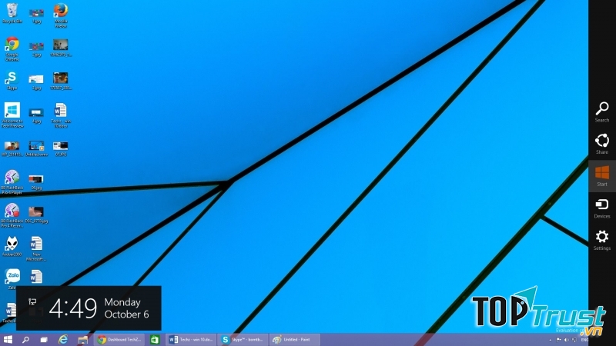Open Recycle Bin on desktop
This screenshot has height=346, width=616.
click(12, 12)
